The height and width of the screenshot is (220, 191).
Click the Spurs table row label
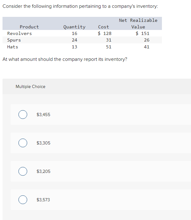[x=14, y=40]
